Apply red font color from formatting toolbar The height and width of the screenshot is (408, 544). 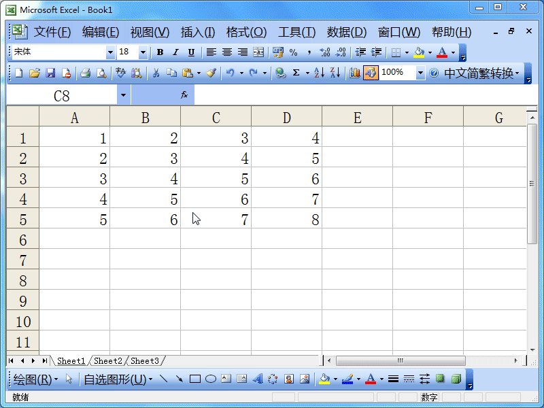pos(442,52)
